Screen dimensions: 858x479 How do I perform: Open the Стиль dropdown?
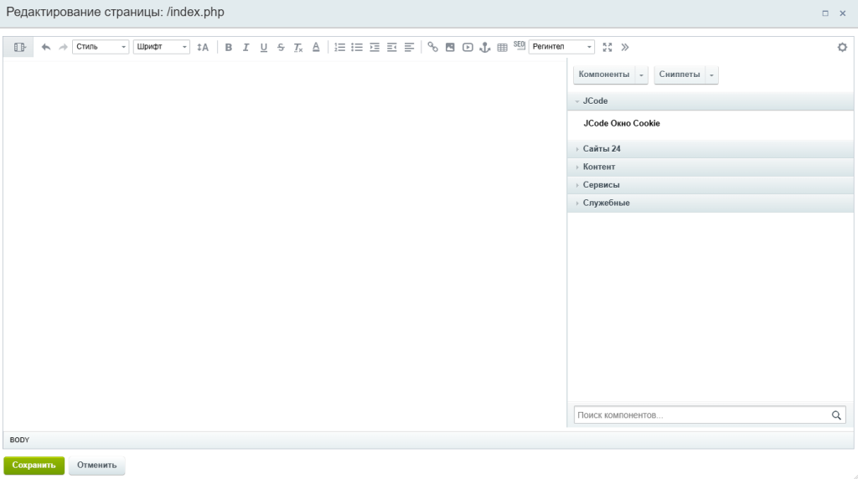coord(101,48)
